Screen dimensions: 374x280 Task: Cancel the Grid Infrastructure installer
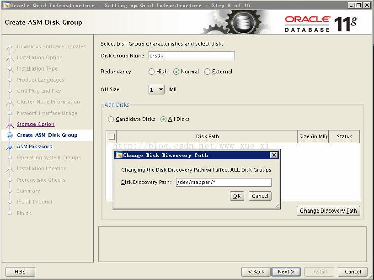(353, 272)
